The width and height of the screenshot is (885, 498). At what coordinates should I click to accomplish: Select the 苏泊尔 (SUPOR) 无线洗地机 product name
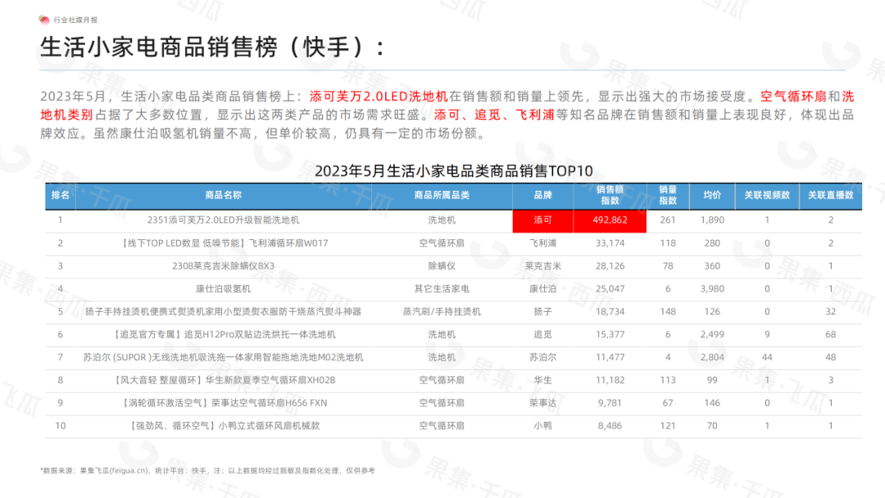point(223,357)
